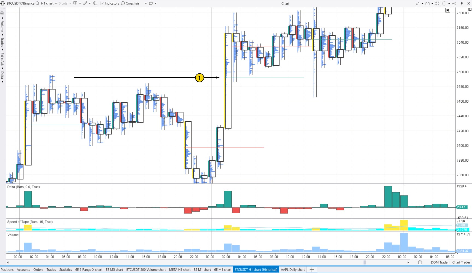This screenshot has width=472, height=273.
Task: Expand the Lots quantity dropdown
Action: click(x=70, y=3)
